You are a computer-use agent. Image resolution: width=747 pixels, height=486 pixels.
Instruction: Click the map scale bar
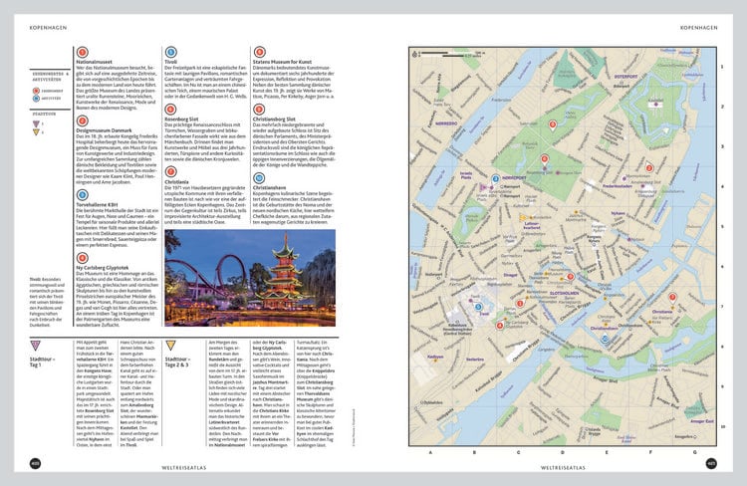451,54
